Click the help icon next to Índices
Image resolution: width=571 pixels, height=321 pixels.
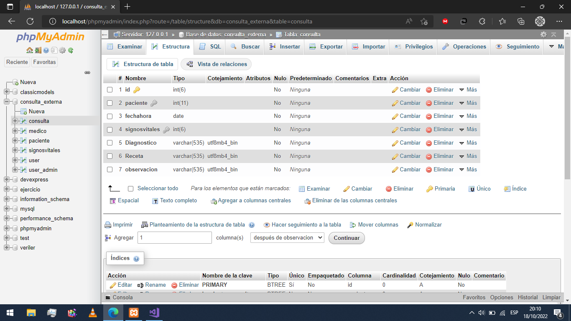click(136, 259)
